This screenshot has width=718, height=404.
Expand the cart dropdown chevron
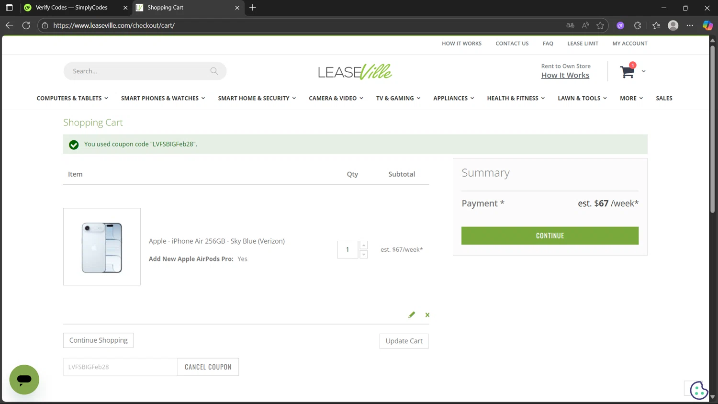click(643, 71)
